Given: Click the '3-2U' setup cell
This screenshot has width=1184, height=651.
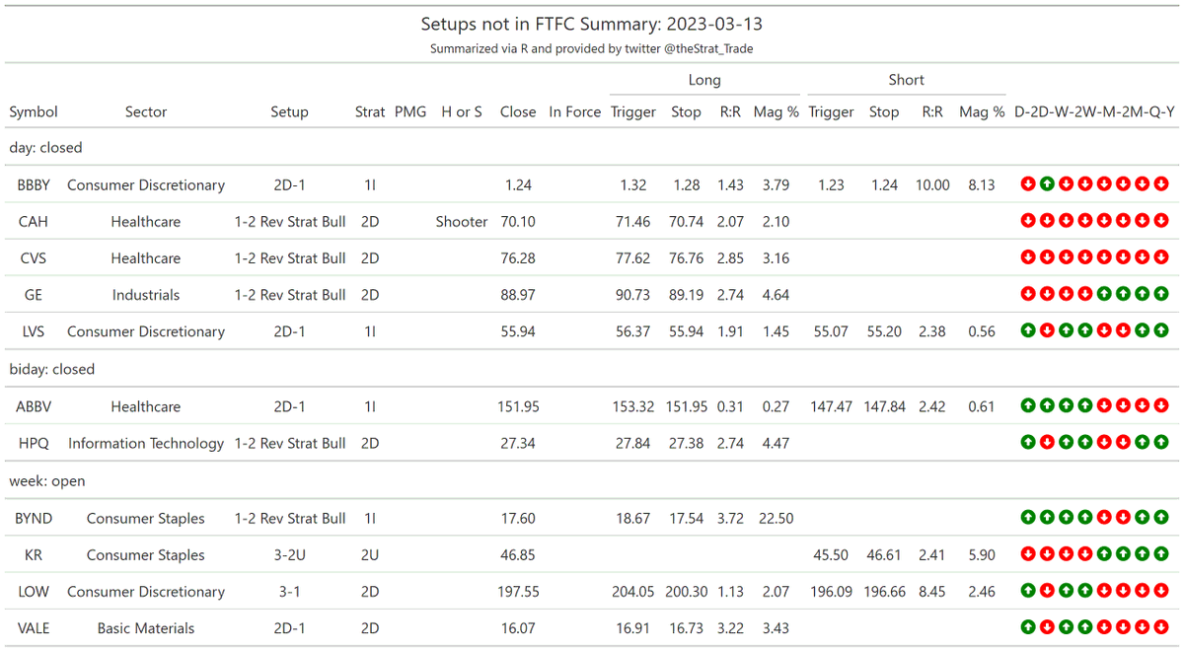Looking at the screenshot, I should 290,554.
